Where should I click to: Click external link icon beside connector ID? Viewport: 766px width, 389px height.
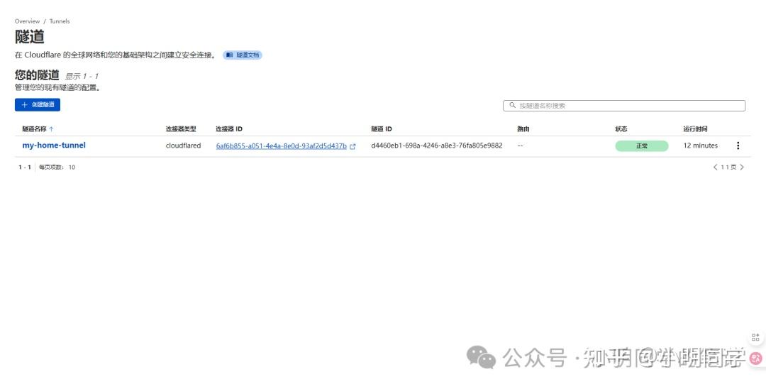pyautogui.click(x=353, y=146)
